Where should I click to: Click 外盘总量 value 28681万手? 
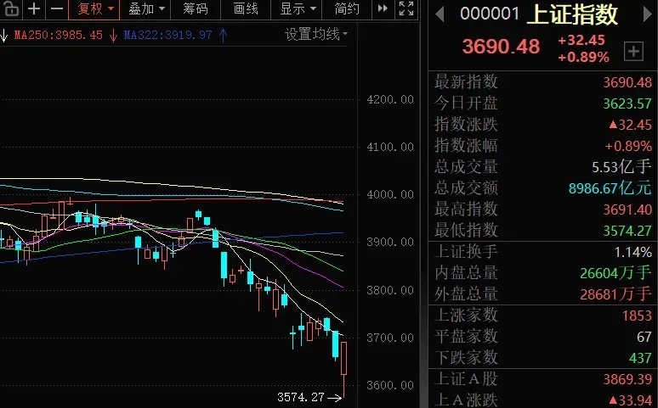pos(615,294)
